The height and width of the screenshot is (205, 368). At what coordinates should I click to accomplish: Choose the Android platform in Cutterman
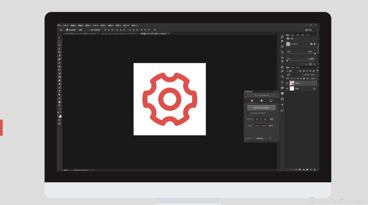pyautogui.click(x=262, y=101)
